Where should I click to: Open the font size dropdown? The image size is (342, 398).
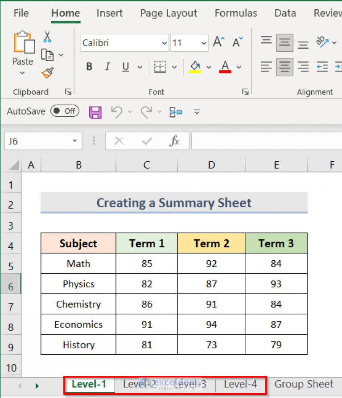pyautogui.click(x=204, y=43)
